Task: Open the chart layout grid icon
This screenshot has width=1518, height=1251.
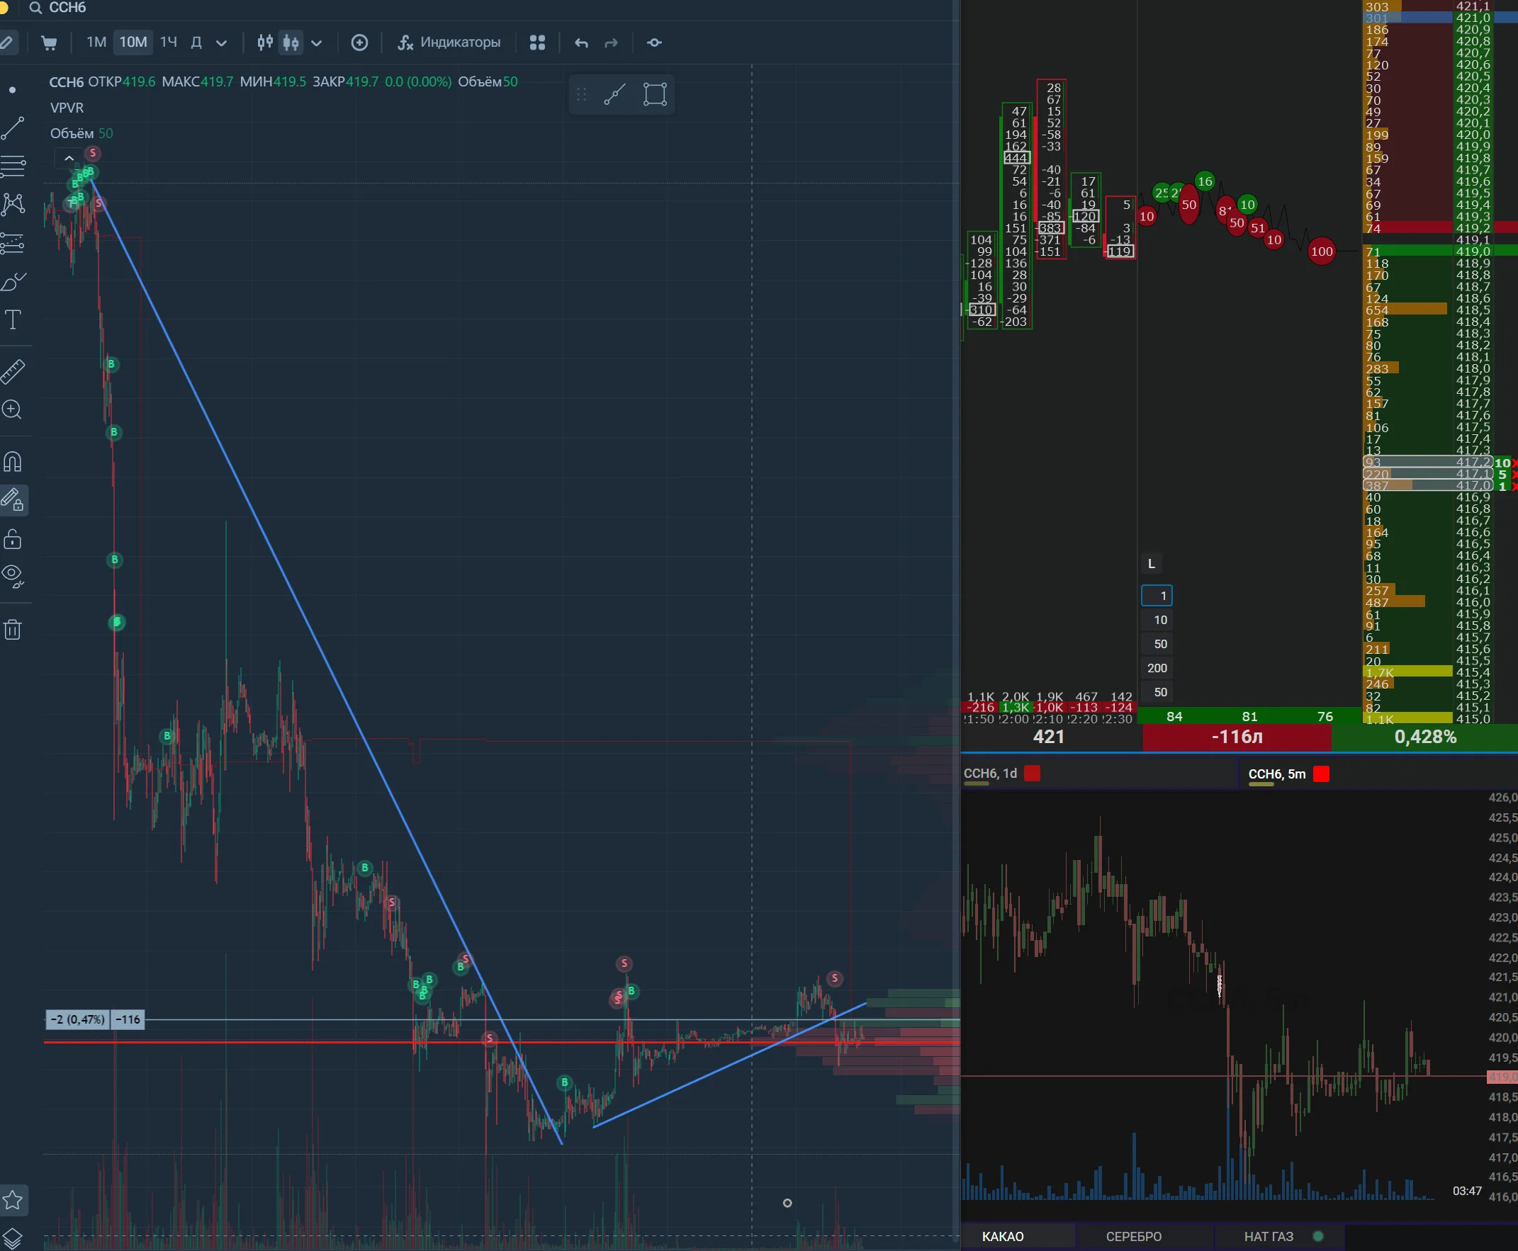Action: 537,43
